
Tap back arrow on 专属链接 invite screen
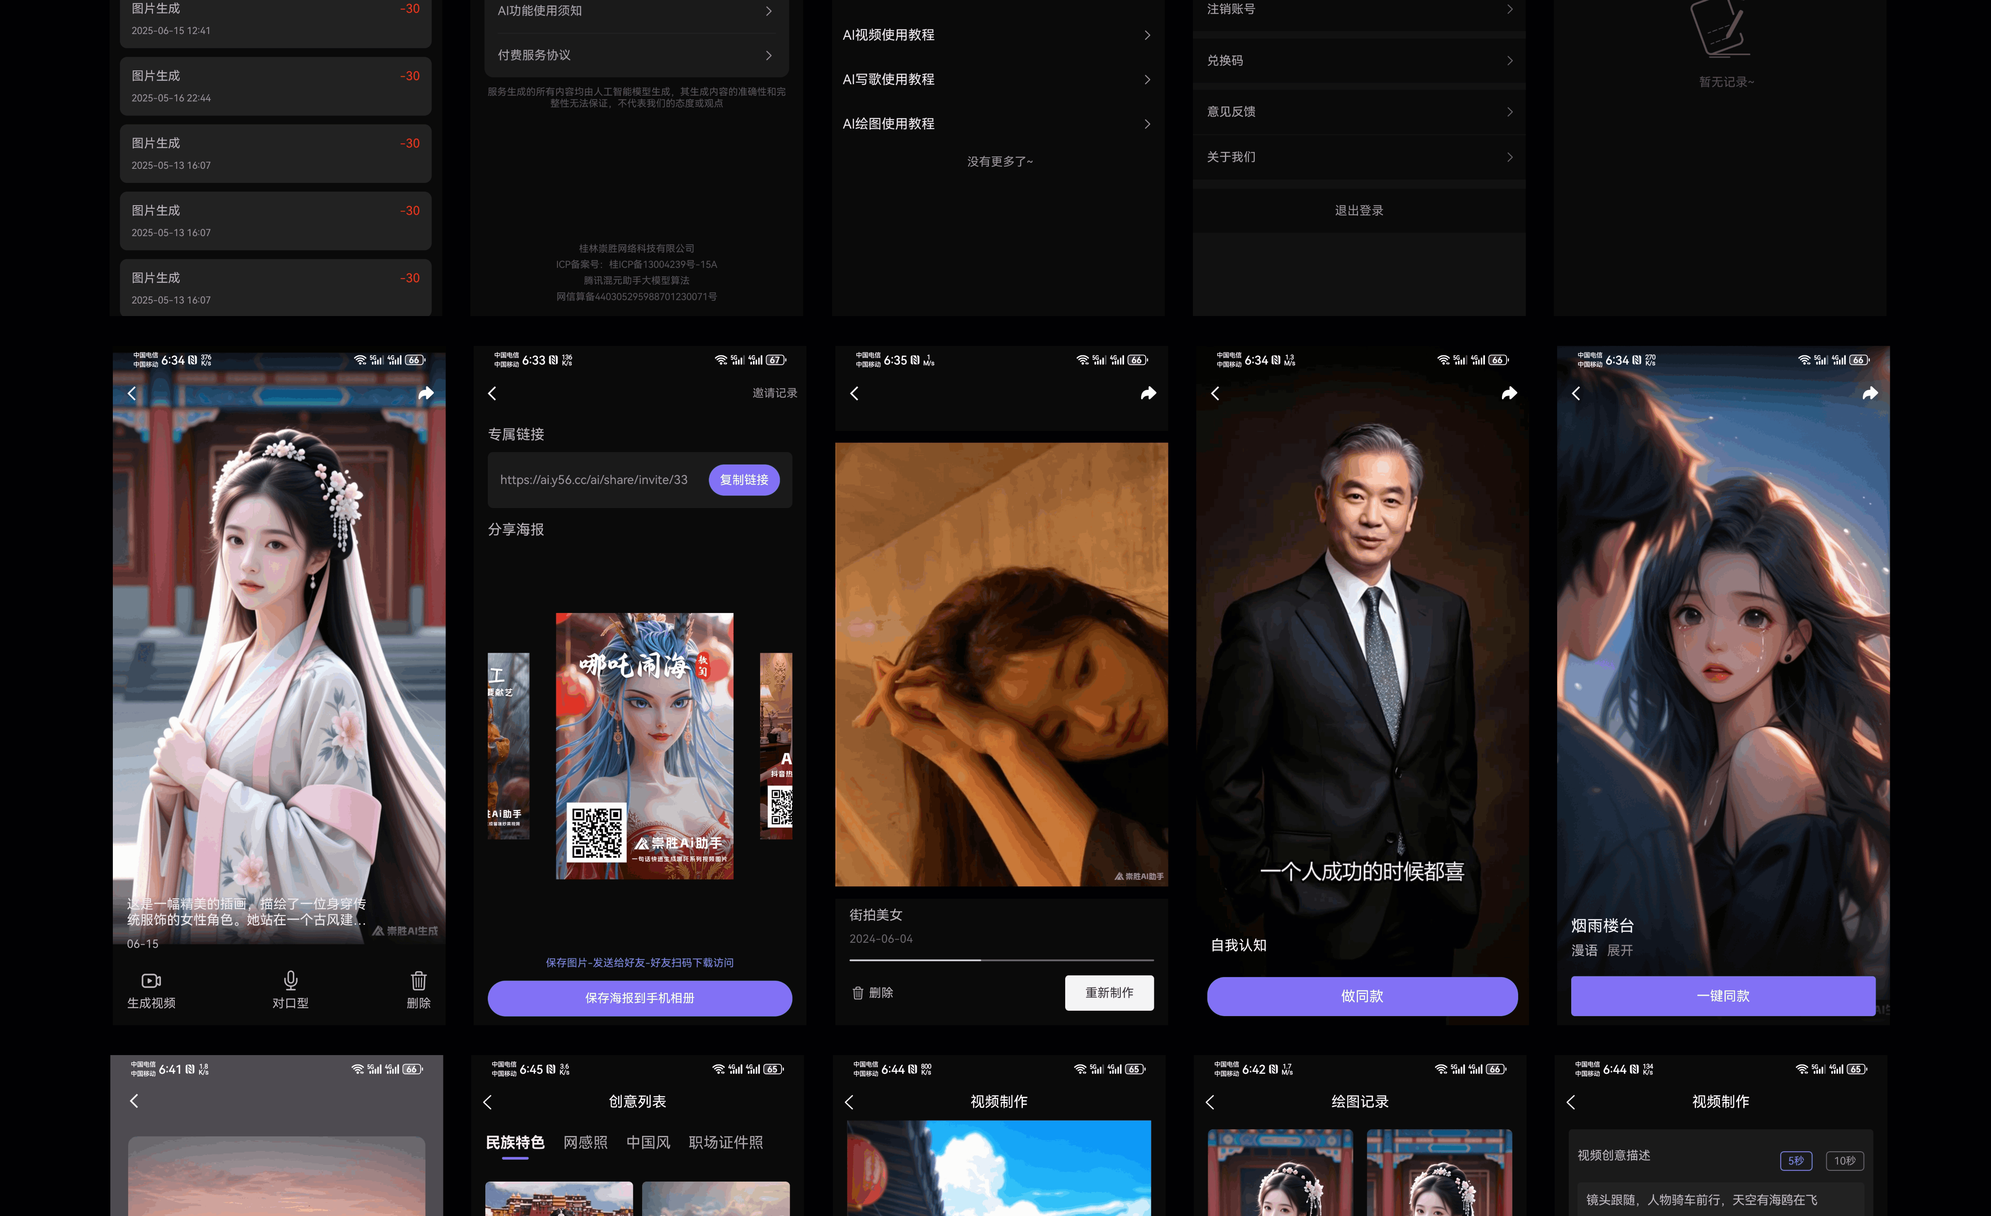click(x=492, y=394)
